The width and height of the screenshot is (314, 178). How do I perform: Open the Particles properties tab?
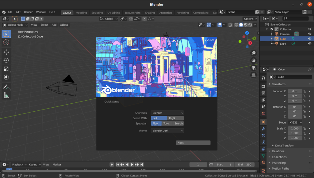coord(263,136)
